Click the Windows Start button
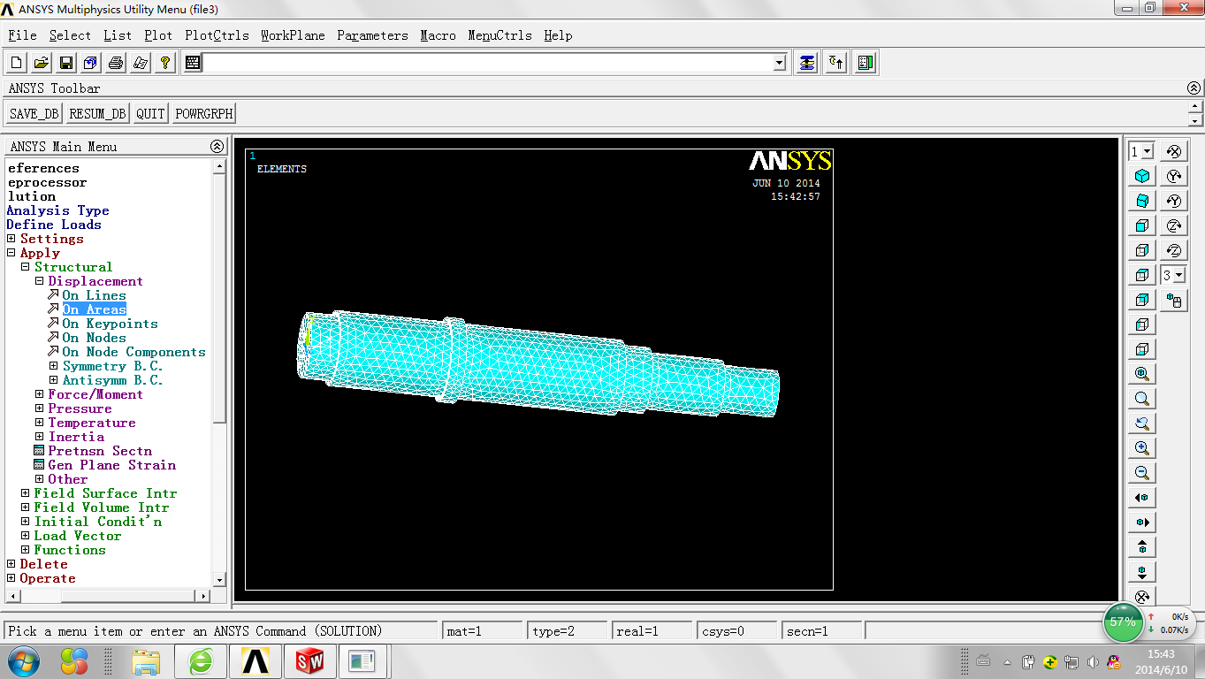 (x=23, y=660)
